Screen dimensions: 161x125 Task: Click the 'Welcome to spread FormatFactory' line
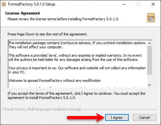(x=55, y=81)
